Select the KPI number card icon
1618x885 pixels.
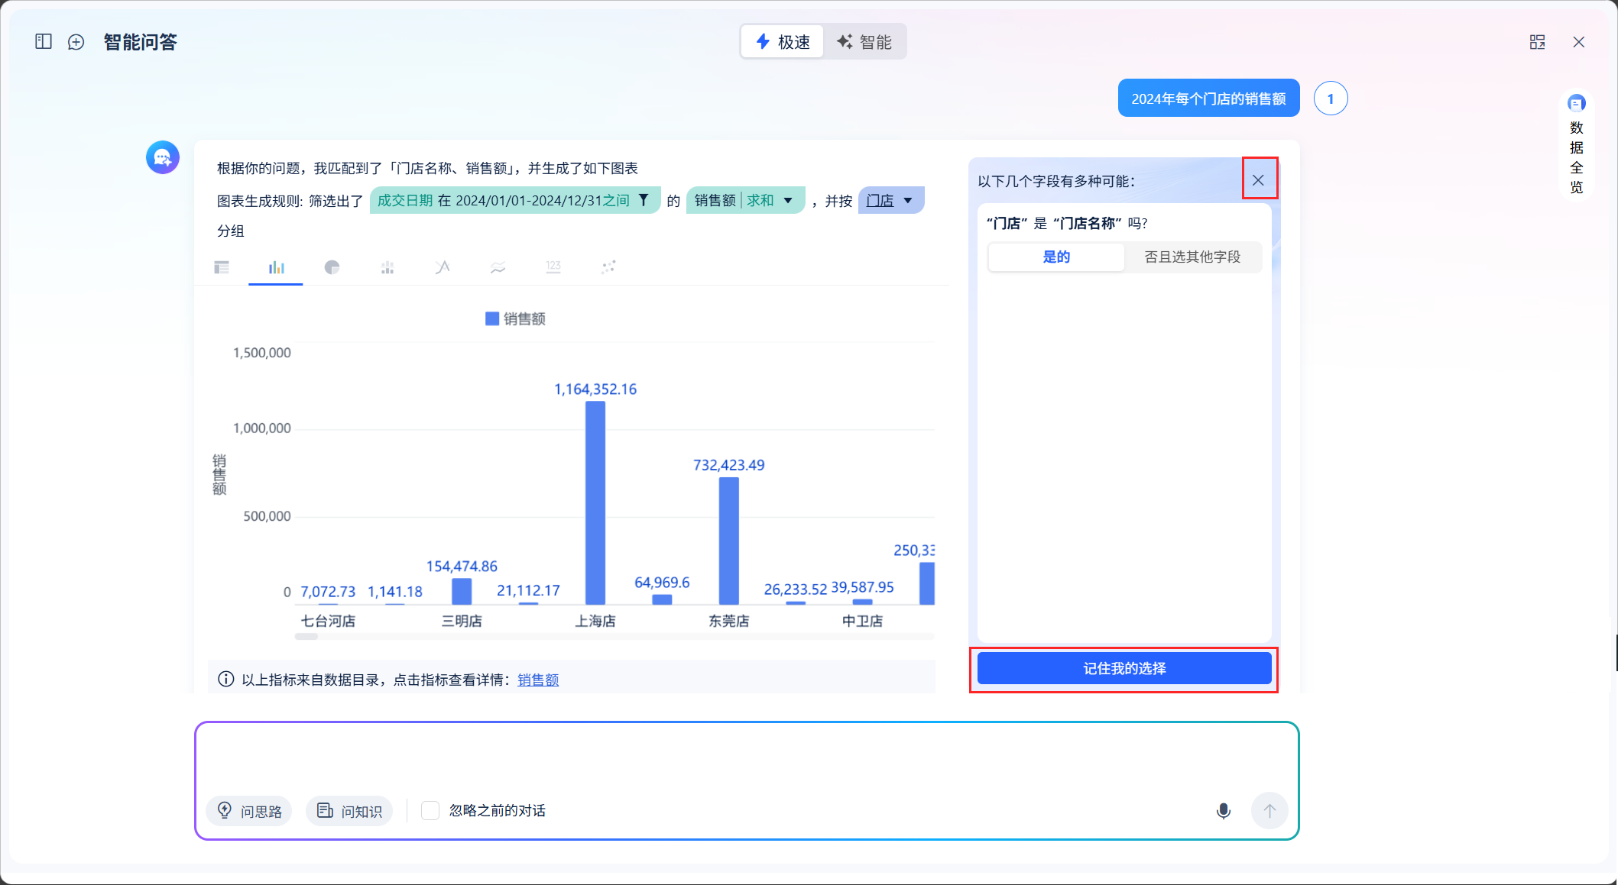(553, 267)
